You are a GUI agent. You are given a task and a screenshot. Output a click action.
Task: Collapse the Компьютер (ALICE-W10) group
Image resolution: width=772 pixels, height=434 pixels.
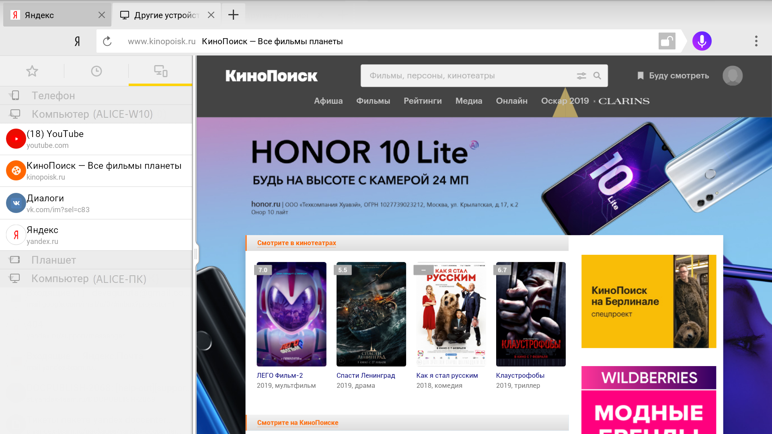tap(96, 114)
